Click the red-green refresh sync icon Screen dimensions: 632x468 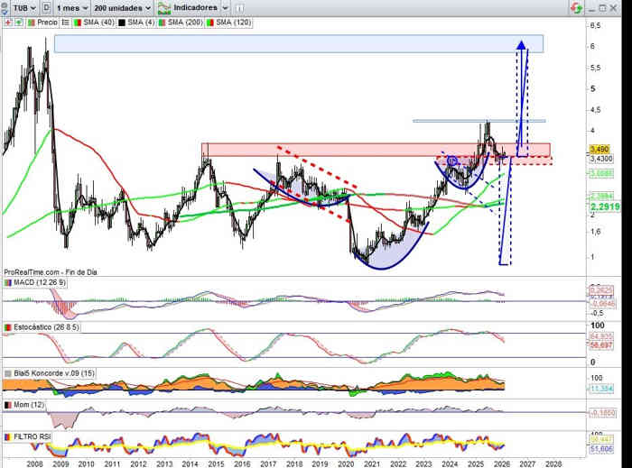574,6
